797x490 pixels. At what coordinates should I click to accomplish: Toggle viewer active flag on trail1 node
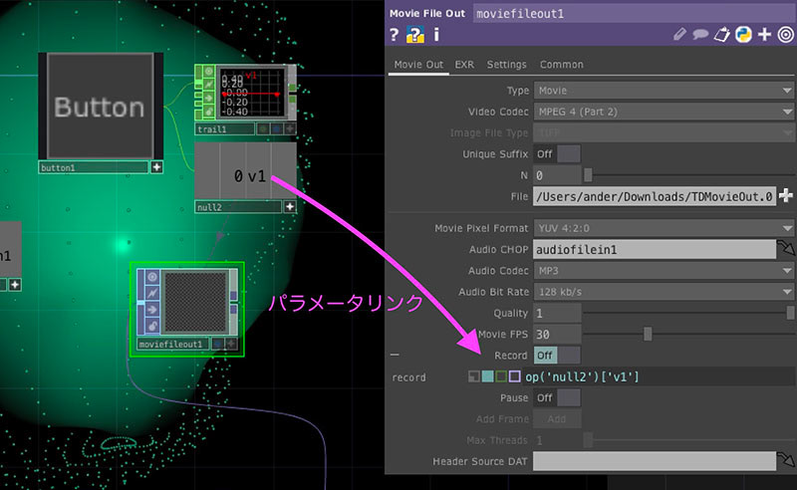pyautogui.click(x=209, y=72)
